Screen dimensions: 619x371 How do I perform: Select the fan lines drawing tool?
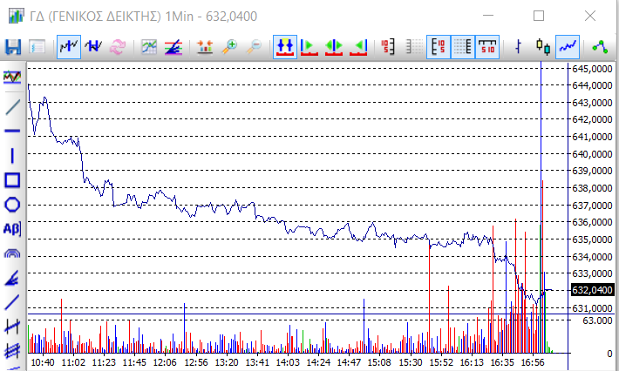(x=12, y=278)
